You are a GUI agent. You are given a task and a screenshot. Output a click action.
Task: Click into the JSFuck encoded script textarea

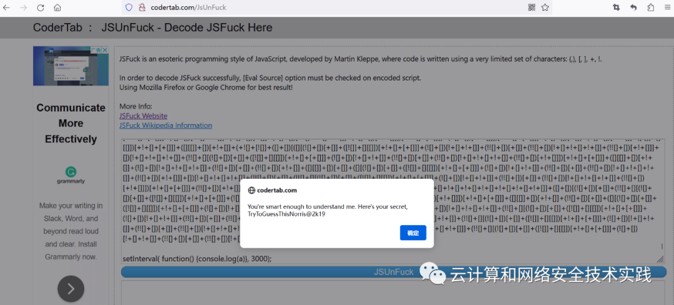point(393,201)
